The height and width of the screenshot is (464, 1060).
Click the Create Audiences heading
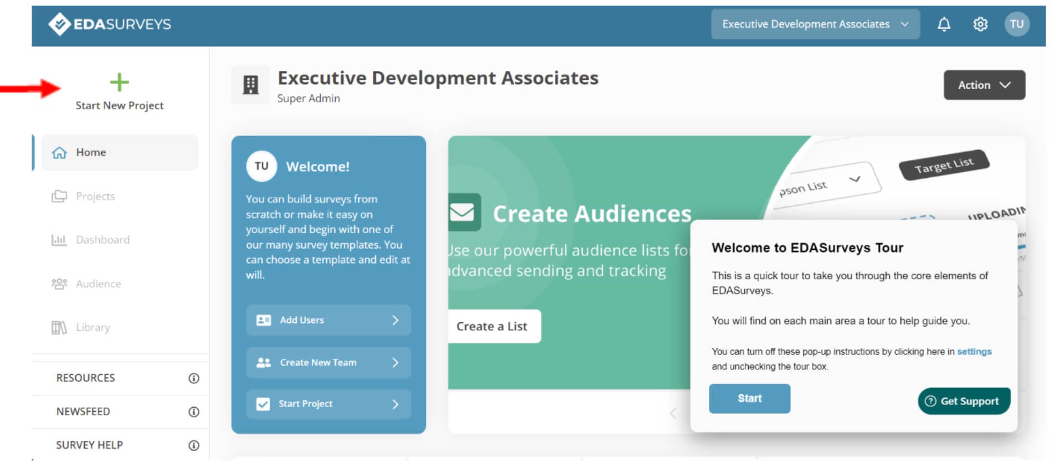592,214
